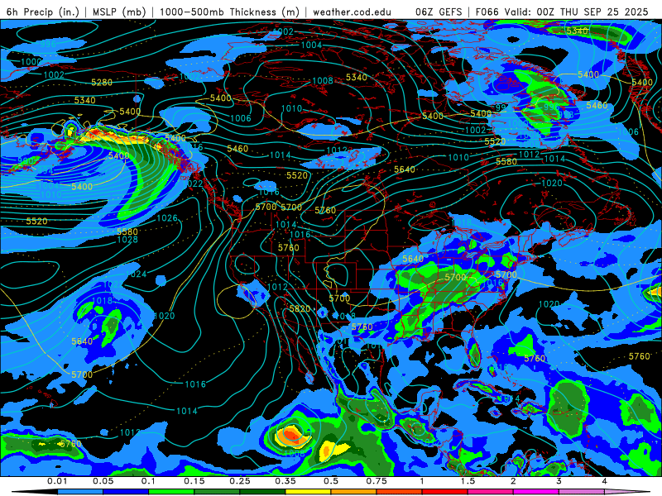The height and width of the screenshot is (496, 662).
Task: Click 'Valid: 00Z THU SEP 25 2025' text
Action: (x=576, y=12)
